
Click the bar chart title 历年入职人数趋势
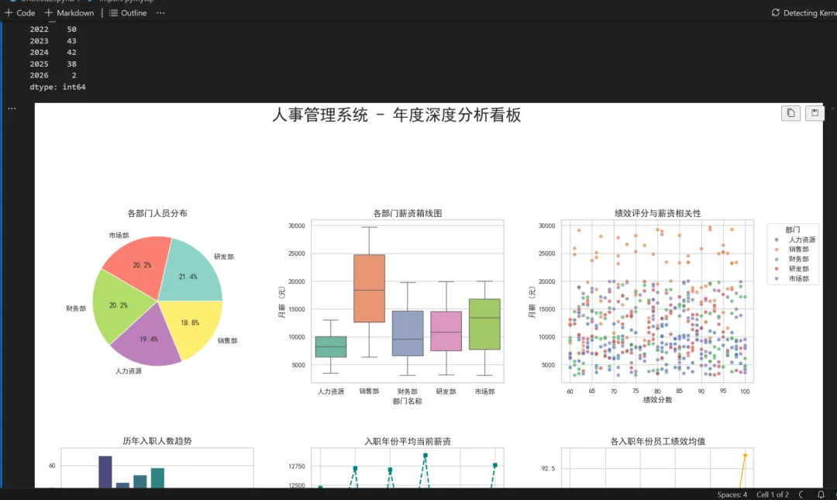(x=157, y=441)
